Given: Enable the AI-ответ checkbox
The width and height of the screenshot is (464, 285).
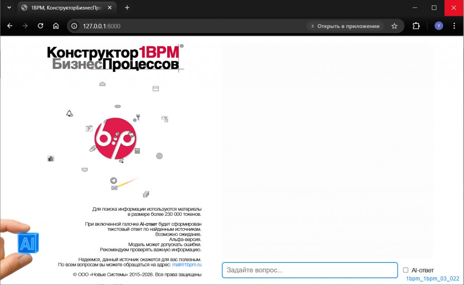Looking at the screenshot, I should click(x=406, y=270).
